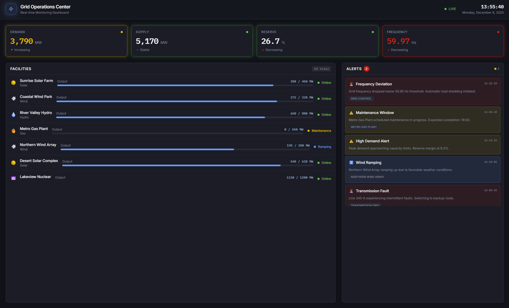
Task: Click the Lakeview Nuclear atom icon
Action: 13,178
